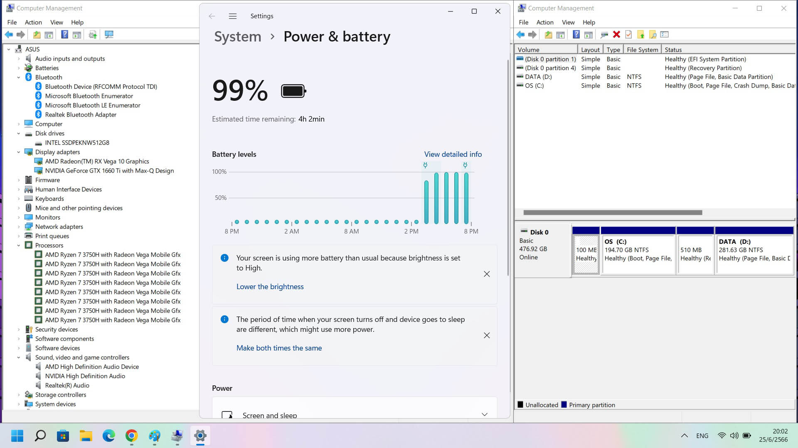The width and height of the screenshot is (798, 448).
Task: Open Action menu in left Computer Management
Action: point(33,22)
